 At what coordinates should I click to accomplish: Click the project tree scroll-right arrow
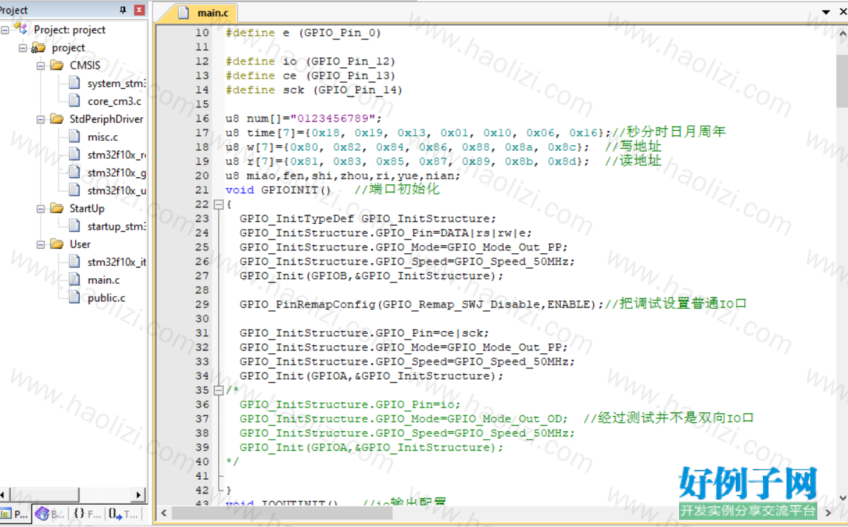point(138,495)
